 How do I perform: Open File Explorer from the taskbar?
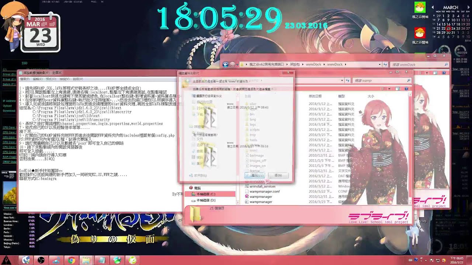click(x=86, y=260)
